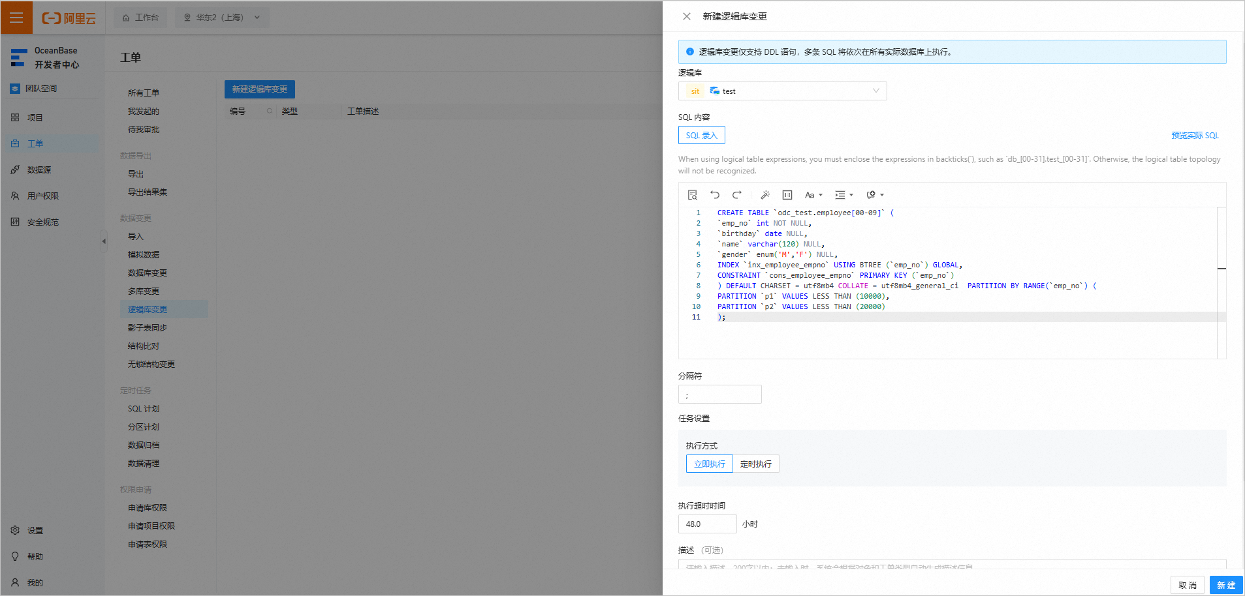Select SQL 计划 under 定时任务
The height and width of the screenshot is (596, 1245).
coord(144,409)
